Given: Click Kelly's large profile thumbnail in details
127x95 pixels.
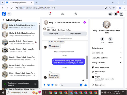Looking at the screenshot, I should point(106,25).
